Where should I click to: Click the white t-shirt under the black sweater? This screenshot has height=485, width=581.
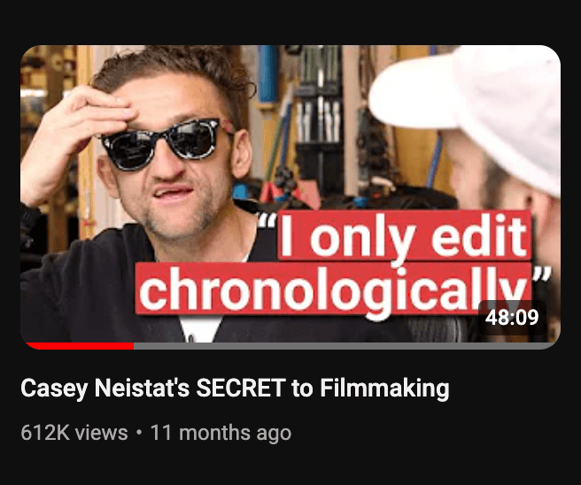200,329
